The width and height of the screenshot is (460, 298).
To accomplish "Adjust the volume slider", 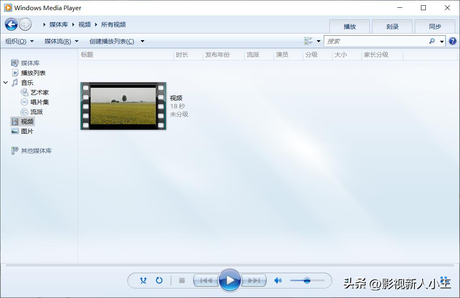I will pos(307,280).
